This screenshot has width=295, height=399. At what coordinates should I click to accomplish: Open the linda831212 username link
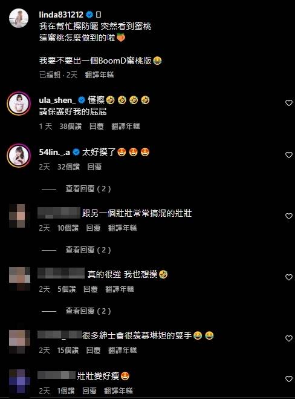coord(61,15)
